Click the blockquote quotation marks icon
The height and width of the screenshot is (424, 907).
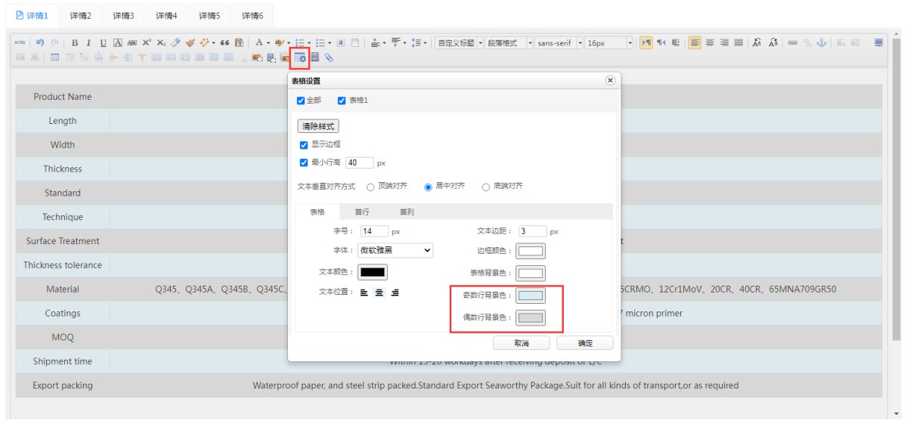224,43
